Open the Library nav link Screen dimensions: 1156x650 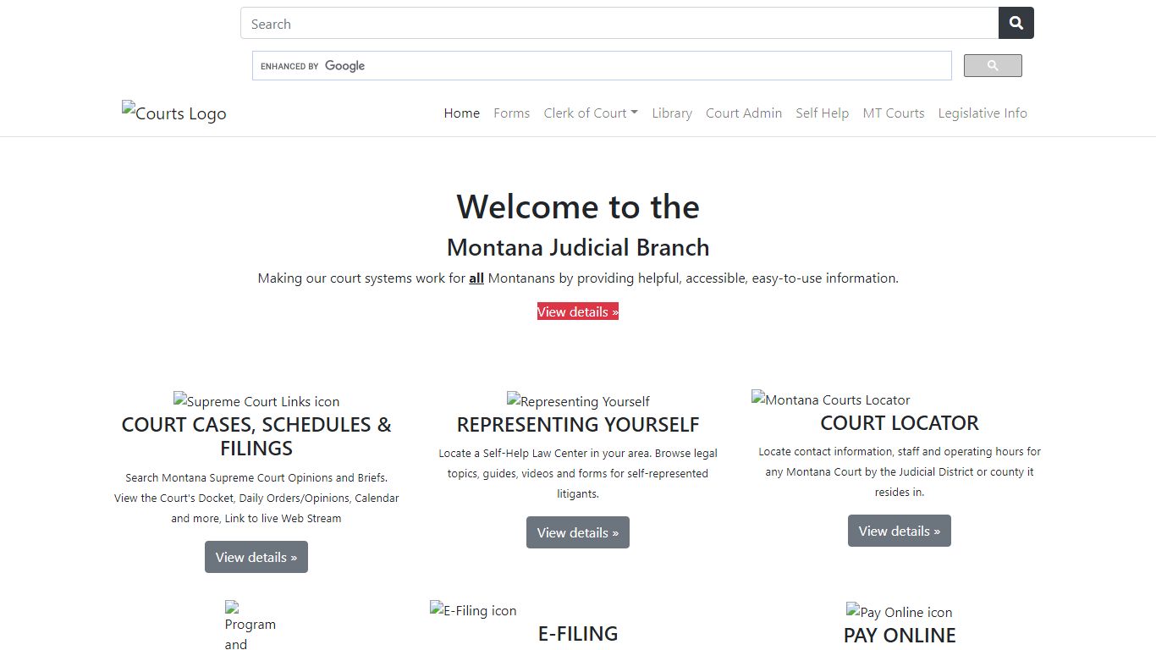tap(672, 113)
